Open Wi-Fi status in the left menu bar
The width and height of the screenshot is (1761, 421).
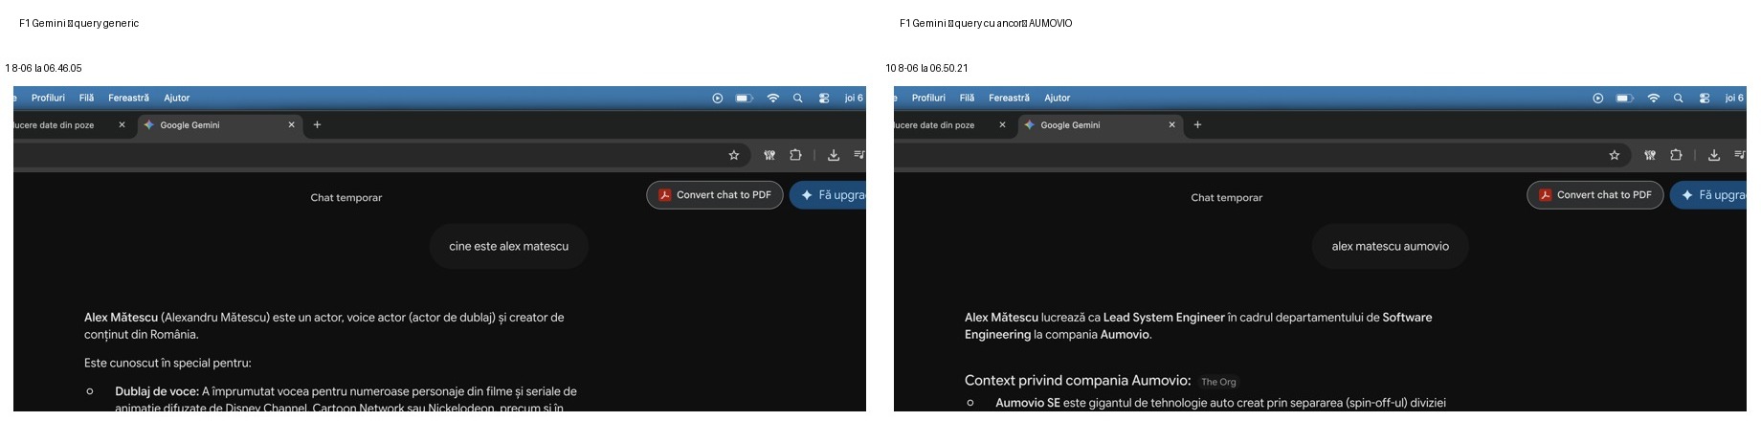point(772,98)
